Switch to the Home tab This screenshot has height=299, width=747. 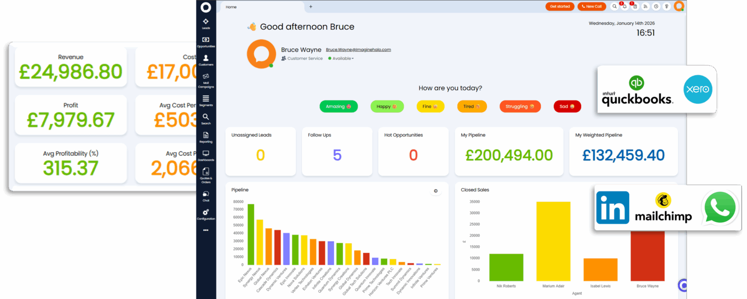pyautogui.click(x=231, y=7)
